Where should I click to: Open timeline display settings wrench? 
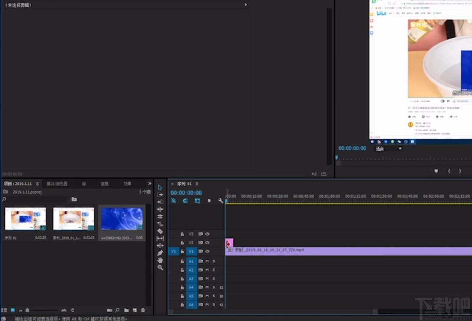(x=221, y=201)
